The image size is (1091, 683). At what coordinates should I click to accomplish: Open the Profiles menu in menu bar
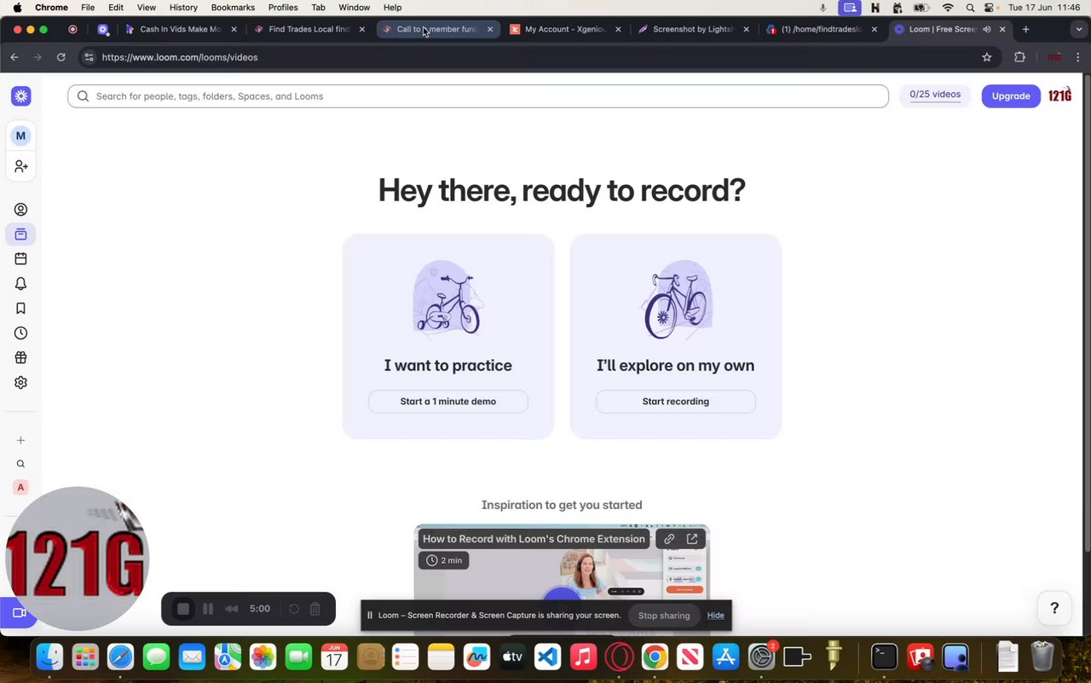point(283,7)
